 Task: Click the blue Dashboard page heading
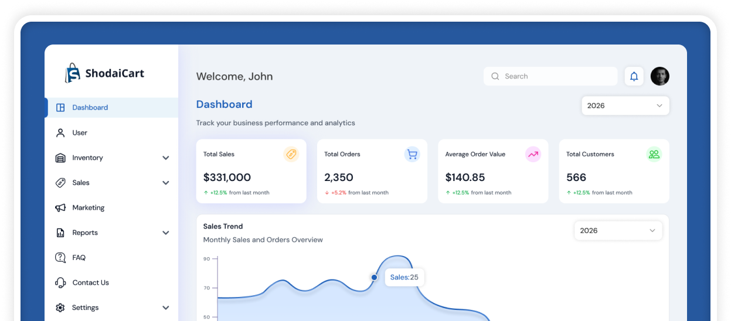pos(224,104)
